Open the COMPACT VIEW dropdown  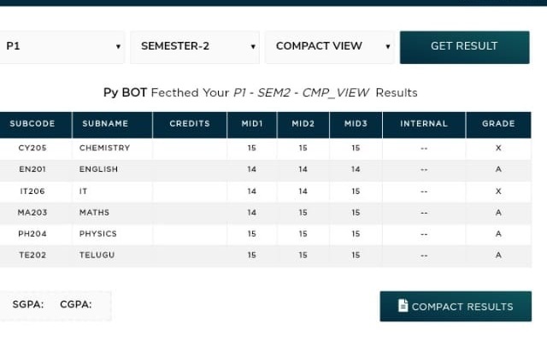click(329, 47)
